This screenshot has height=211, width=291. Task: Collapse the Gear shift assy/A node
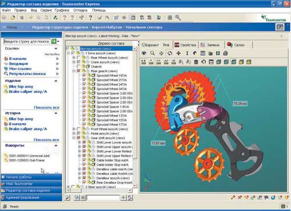tap(74, 138)
